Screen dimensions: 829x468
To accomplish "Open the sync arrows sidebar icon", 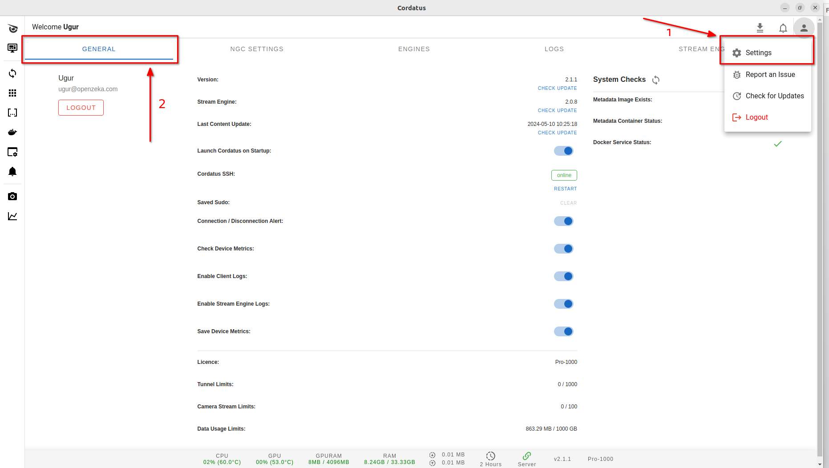I will click(12, 73).
